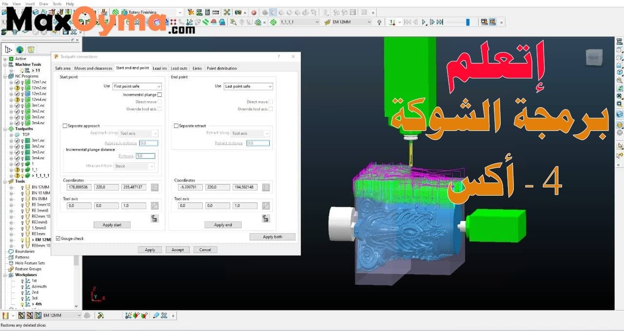Image resolution: width=624 pixels, height=331 pixels.
Task: Click the Apply both button
Action: pos(273,237)
